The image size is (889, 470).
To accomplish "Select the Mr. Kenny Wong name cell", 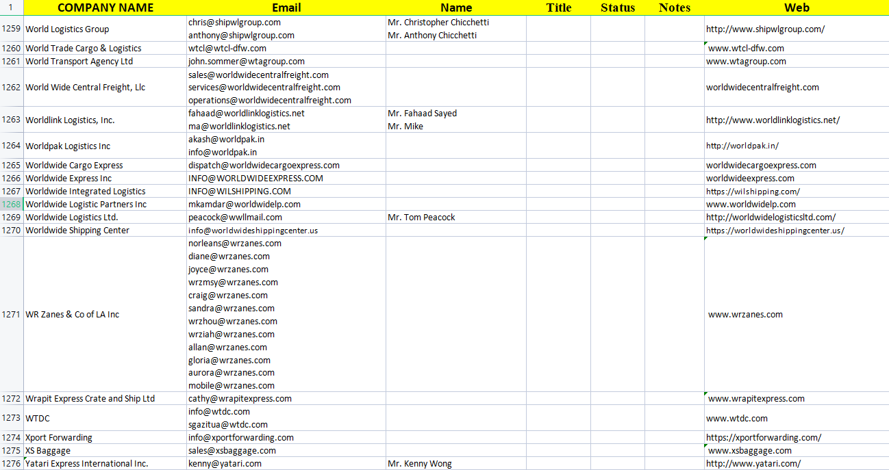I will [419, 464].
